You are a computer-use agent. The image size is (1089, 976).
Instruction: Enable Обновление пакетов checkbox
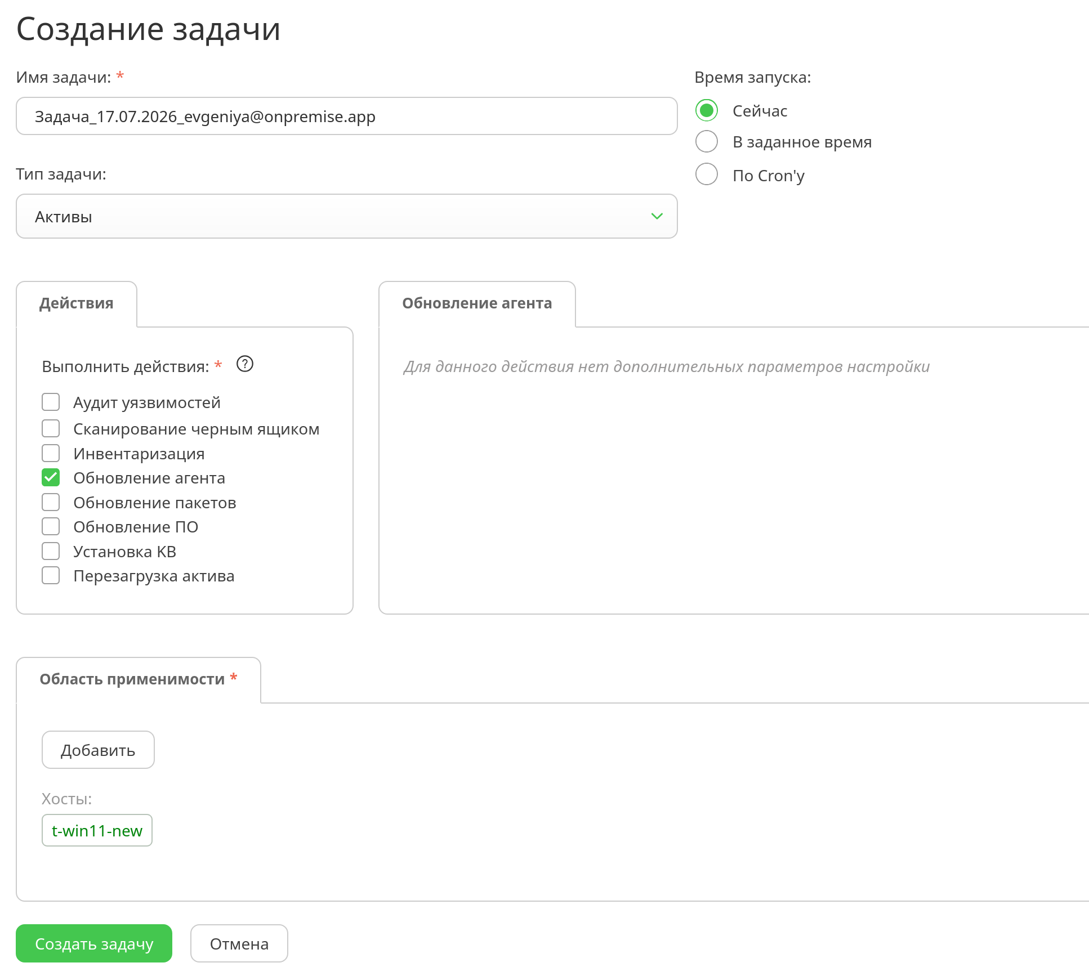[51, 502]
